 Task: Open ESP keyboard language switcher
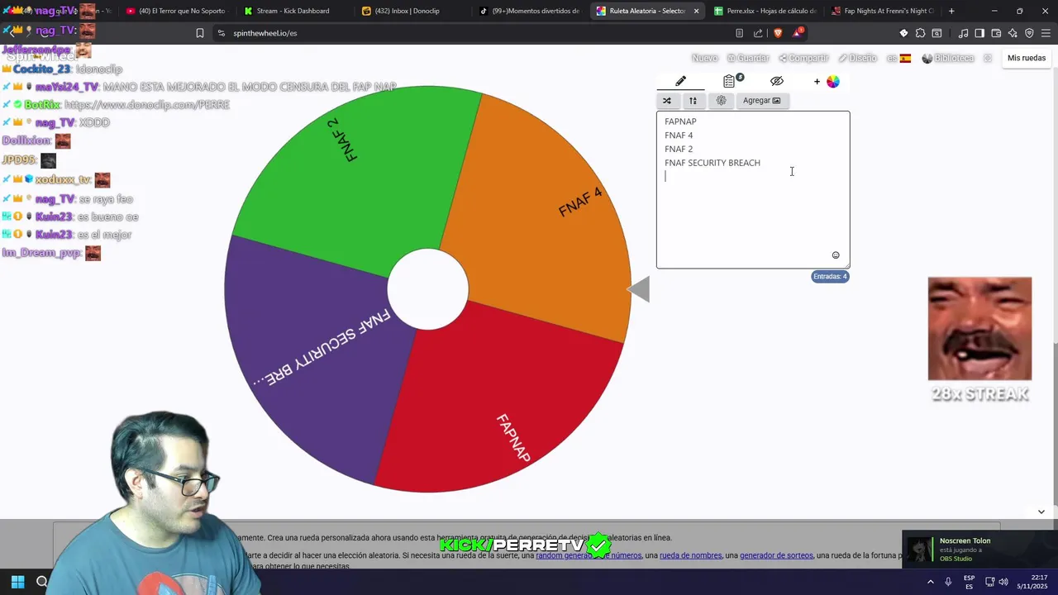tap(969, 582)
